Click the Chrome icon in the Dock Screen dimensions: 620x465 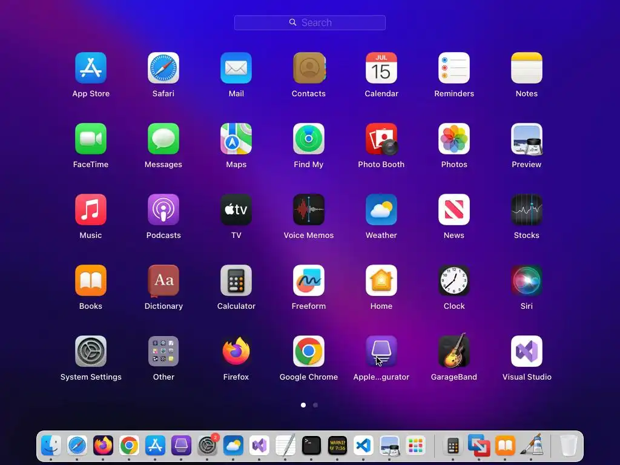pyautogui.click(x=129, y=446)
